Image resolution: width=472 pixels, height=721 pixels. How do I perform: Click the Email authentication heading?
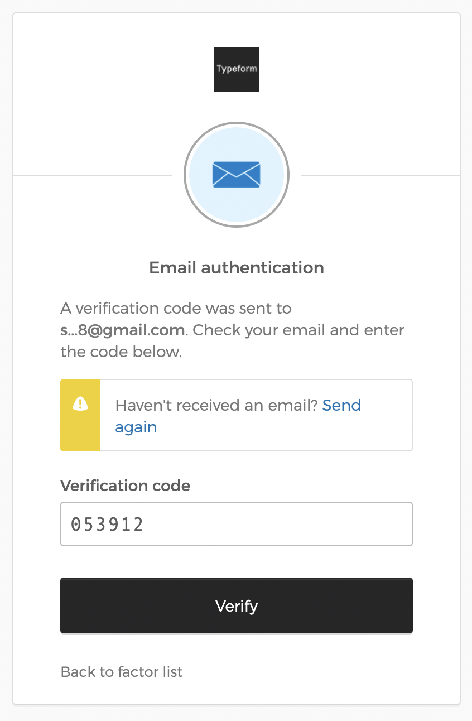[237, 268]
